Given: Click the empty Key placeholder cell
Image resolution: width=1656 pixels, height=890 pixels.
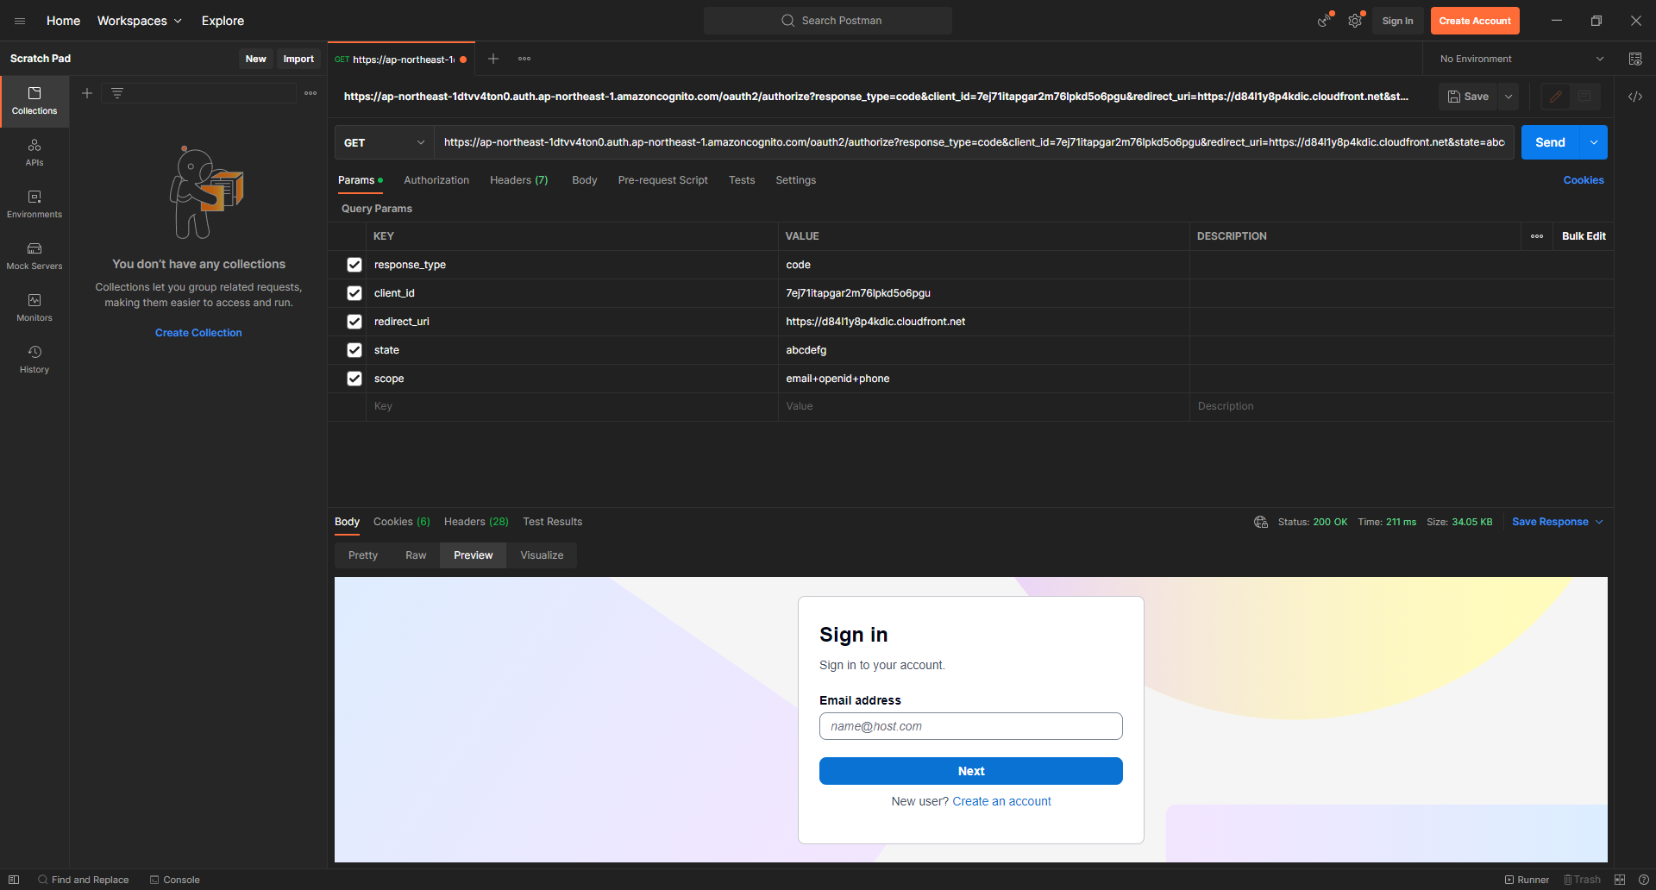Looking at the screenshot, I should tap(572, 406).
